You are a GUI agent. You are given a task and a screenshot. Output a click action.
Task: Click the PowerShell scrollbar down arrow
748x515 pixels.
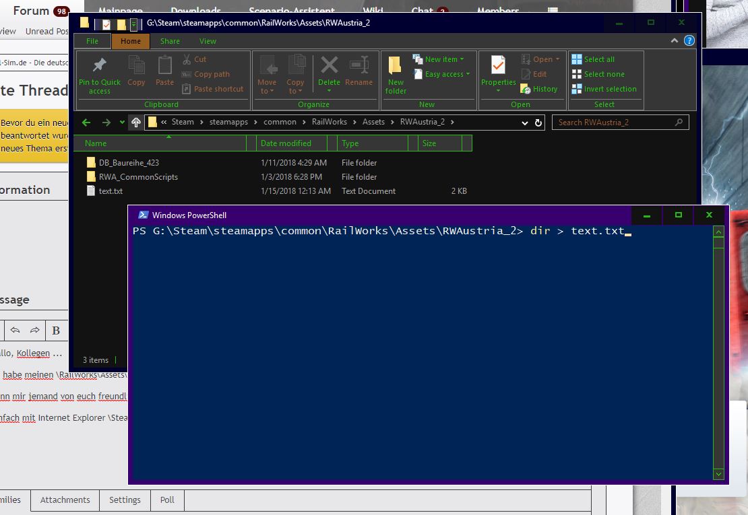(x=718, y=473)
